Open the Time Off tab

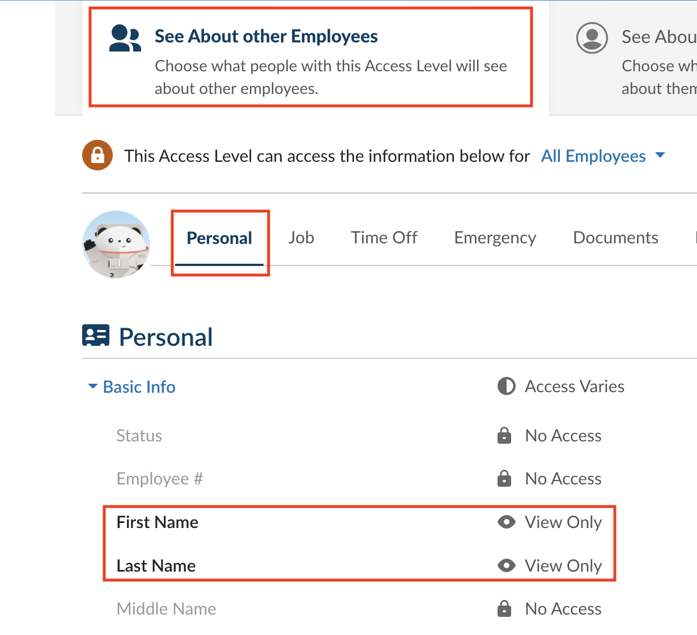[384, 238]
